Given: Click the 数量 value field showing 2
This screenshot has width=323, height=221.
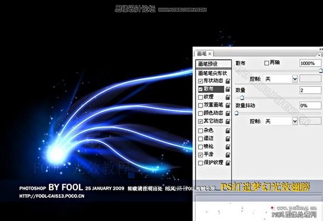Looking at the screenshot, I should (310, 90).
